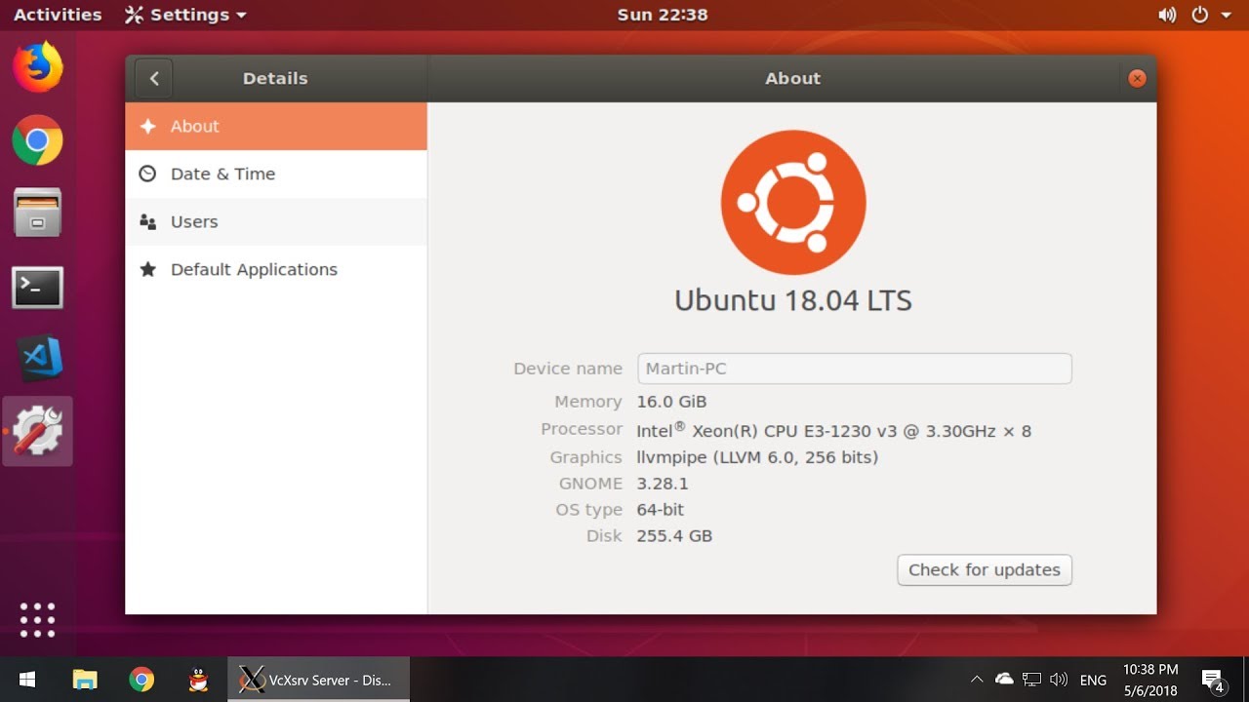The image size is (1249, 702).
Task: Click the Activities button
Action: pos(57,15)
